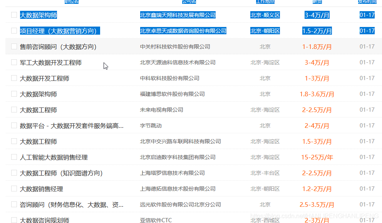Click the 北京-丰台区 location cell
This screenshot has width=382, height=223.
tap(265, 173)
